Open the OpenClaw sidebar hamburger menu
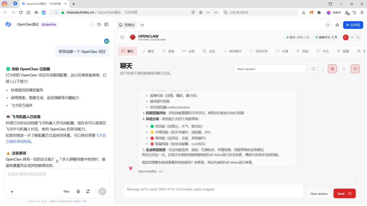Viewport: 367px width, 206px height. tap(122, 37)
